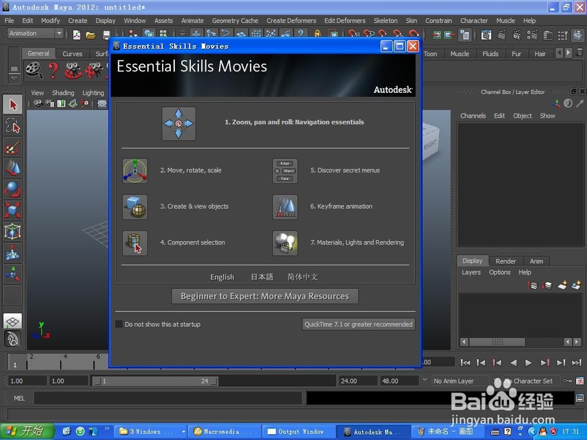Play the Move, rotate, scale movie icon

tap(135, 171)
